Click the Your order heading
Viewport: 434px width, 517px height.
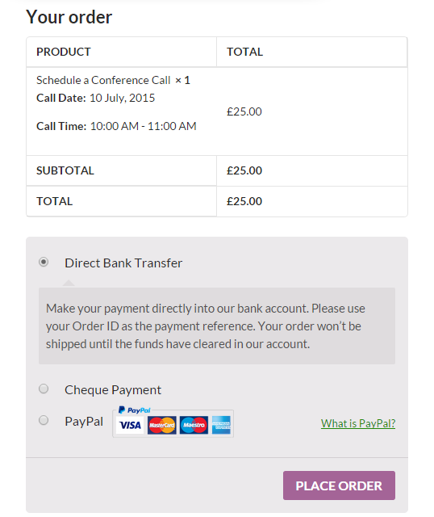(69, 17)
